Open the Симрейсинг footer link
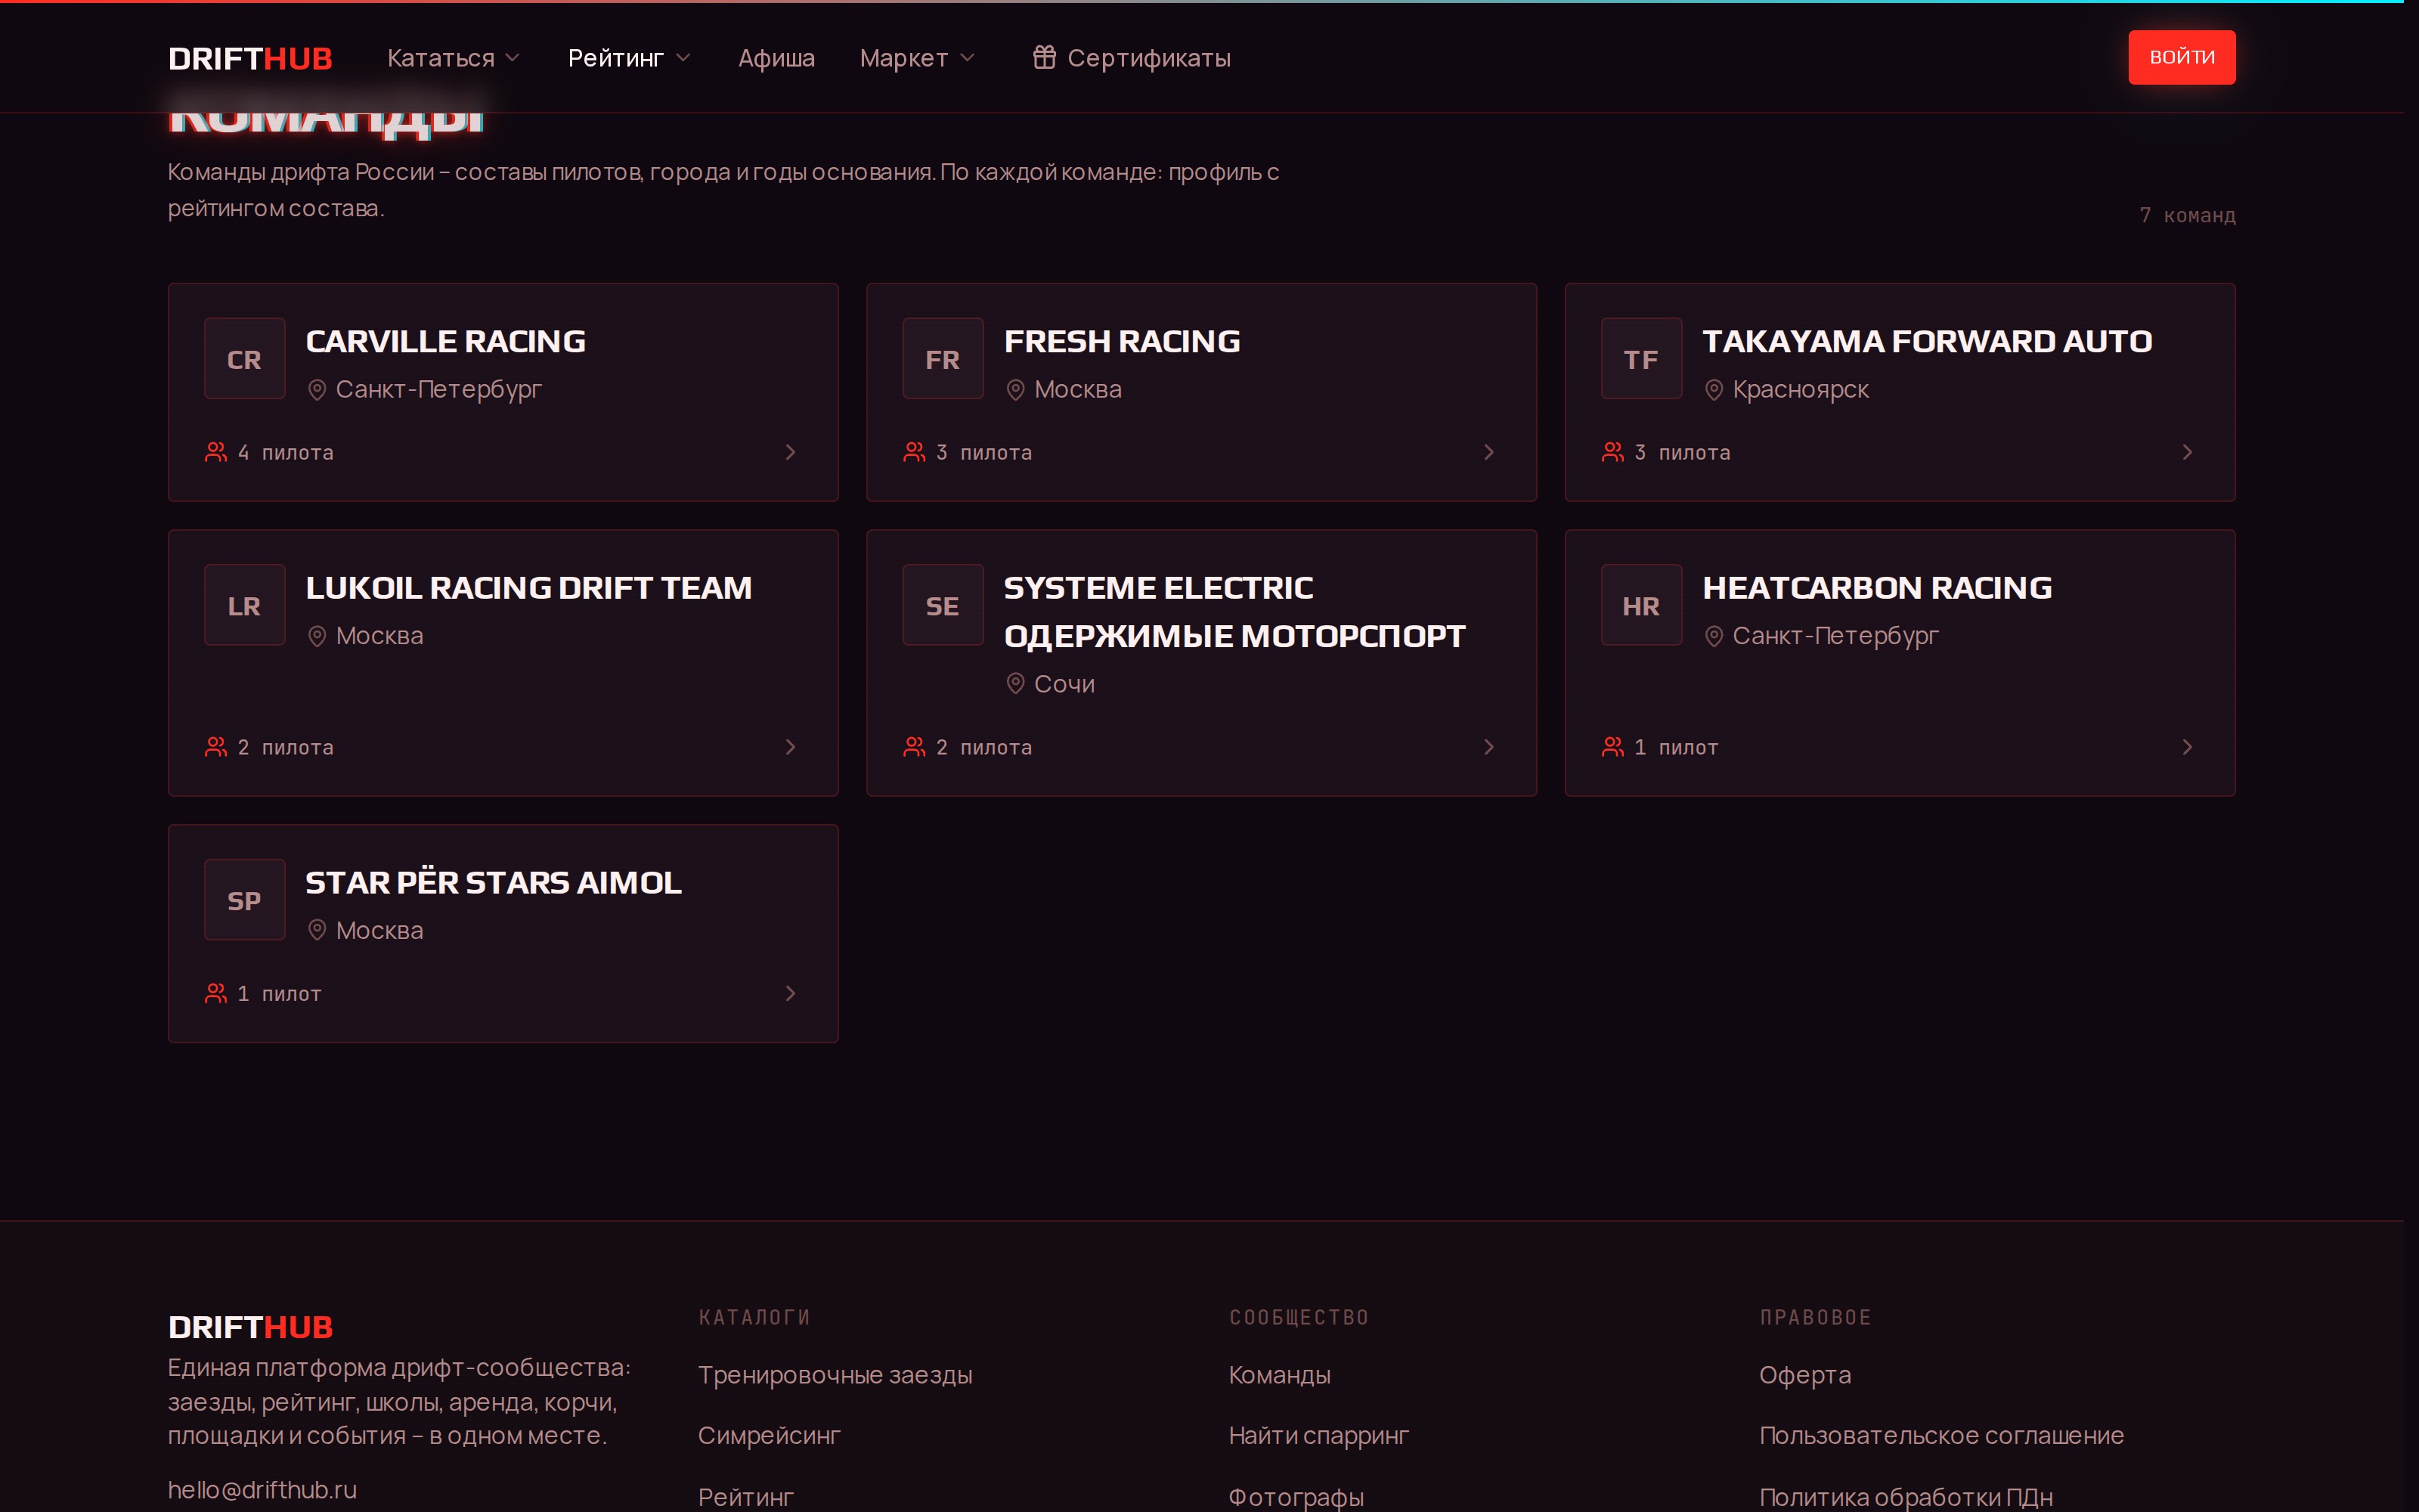The height and width of the screenshot is (1512, 2419). (769, 1435)
